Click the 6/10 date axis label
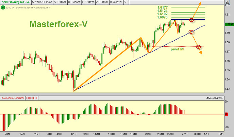 (x=74, y=134)
